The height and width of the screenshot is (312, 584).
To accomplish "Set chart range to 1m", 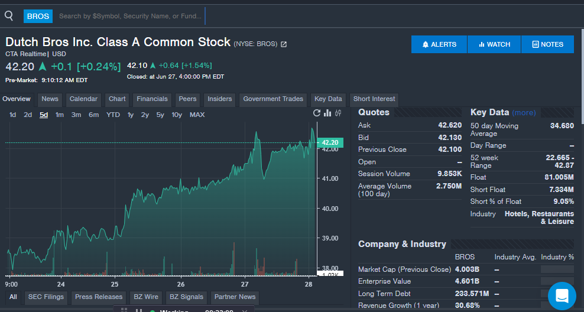I will tap(60, 115).
